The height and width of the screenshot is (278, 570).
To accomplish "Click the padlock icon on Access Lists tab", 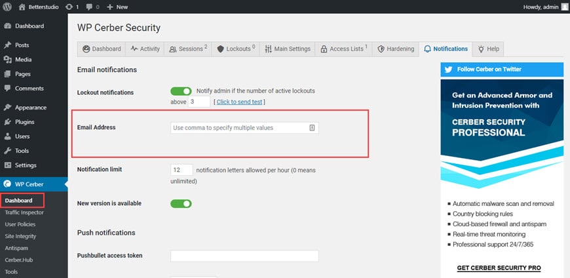I will [324, 49].
